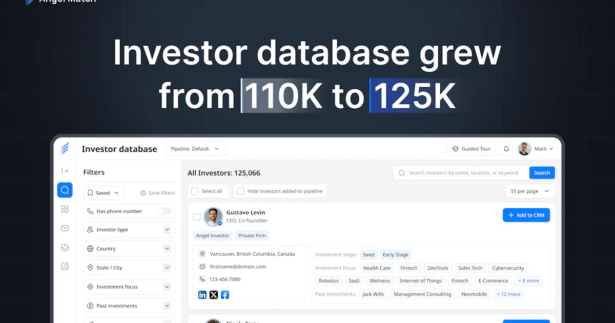Click Save filters

click(x=157, y=193)
